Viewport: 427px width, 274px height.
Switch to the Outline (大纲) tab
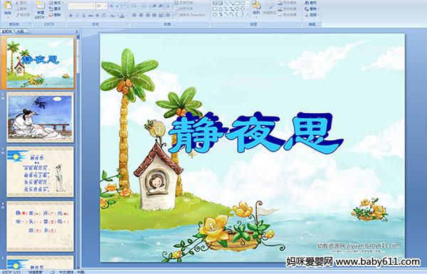[21, 31]
